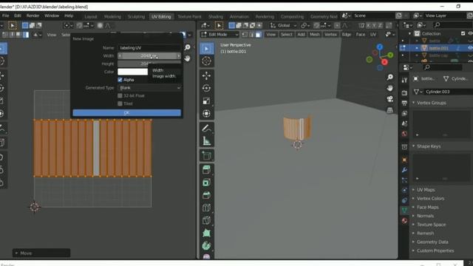The width and height of the screenshot is (473, 266).
Task: Select the Add Cube tool
Action: point(207,156)
